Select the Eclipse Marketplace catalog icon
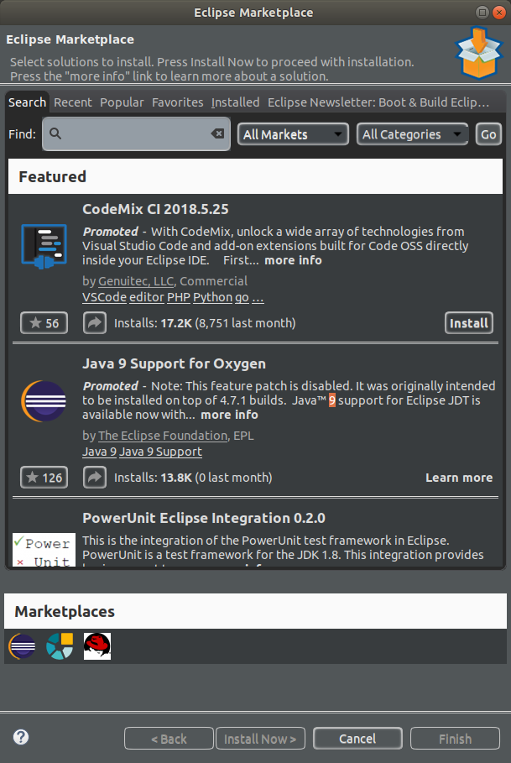The image size is (511, 763). coord(23,646)
